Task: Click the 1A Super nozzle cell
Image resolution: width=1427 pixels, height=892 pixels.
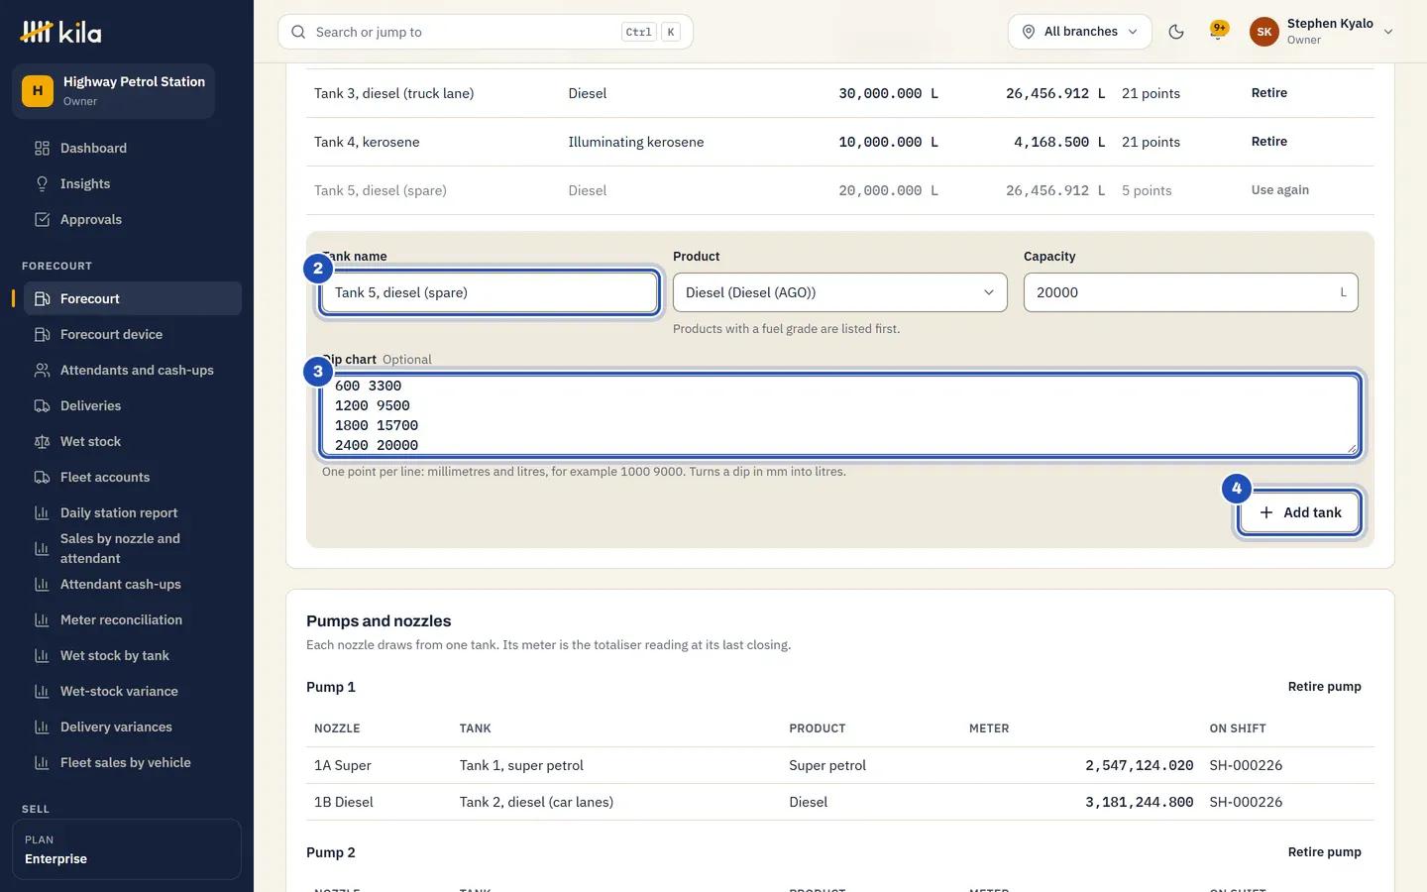Action: pyautogui.click(x=343, y=765)
